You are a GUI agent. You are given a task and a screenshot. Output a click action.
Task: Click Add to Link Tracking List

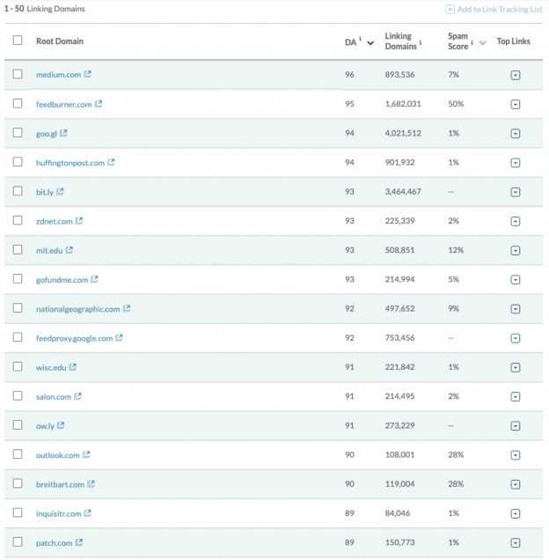[494, 10]
